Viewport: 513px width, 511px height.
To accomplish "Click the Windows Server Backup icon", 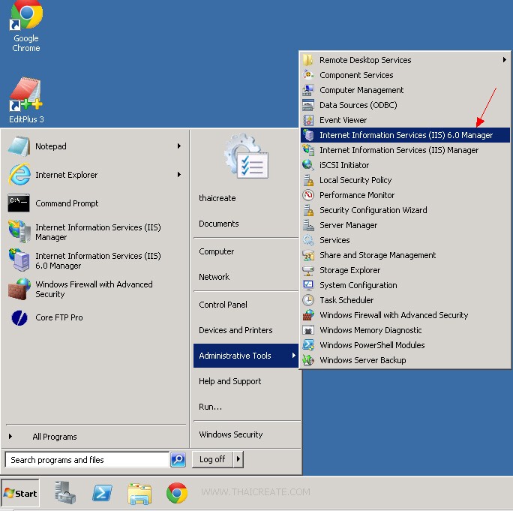I will 308,360.
